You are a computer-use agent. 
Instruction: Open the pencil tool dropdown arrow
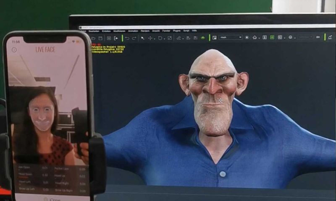[183, 39]
